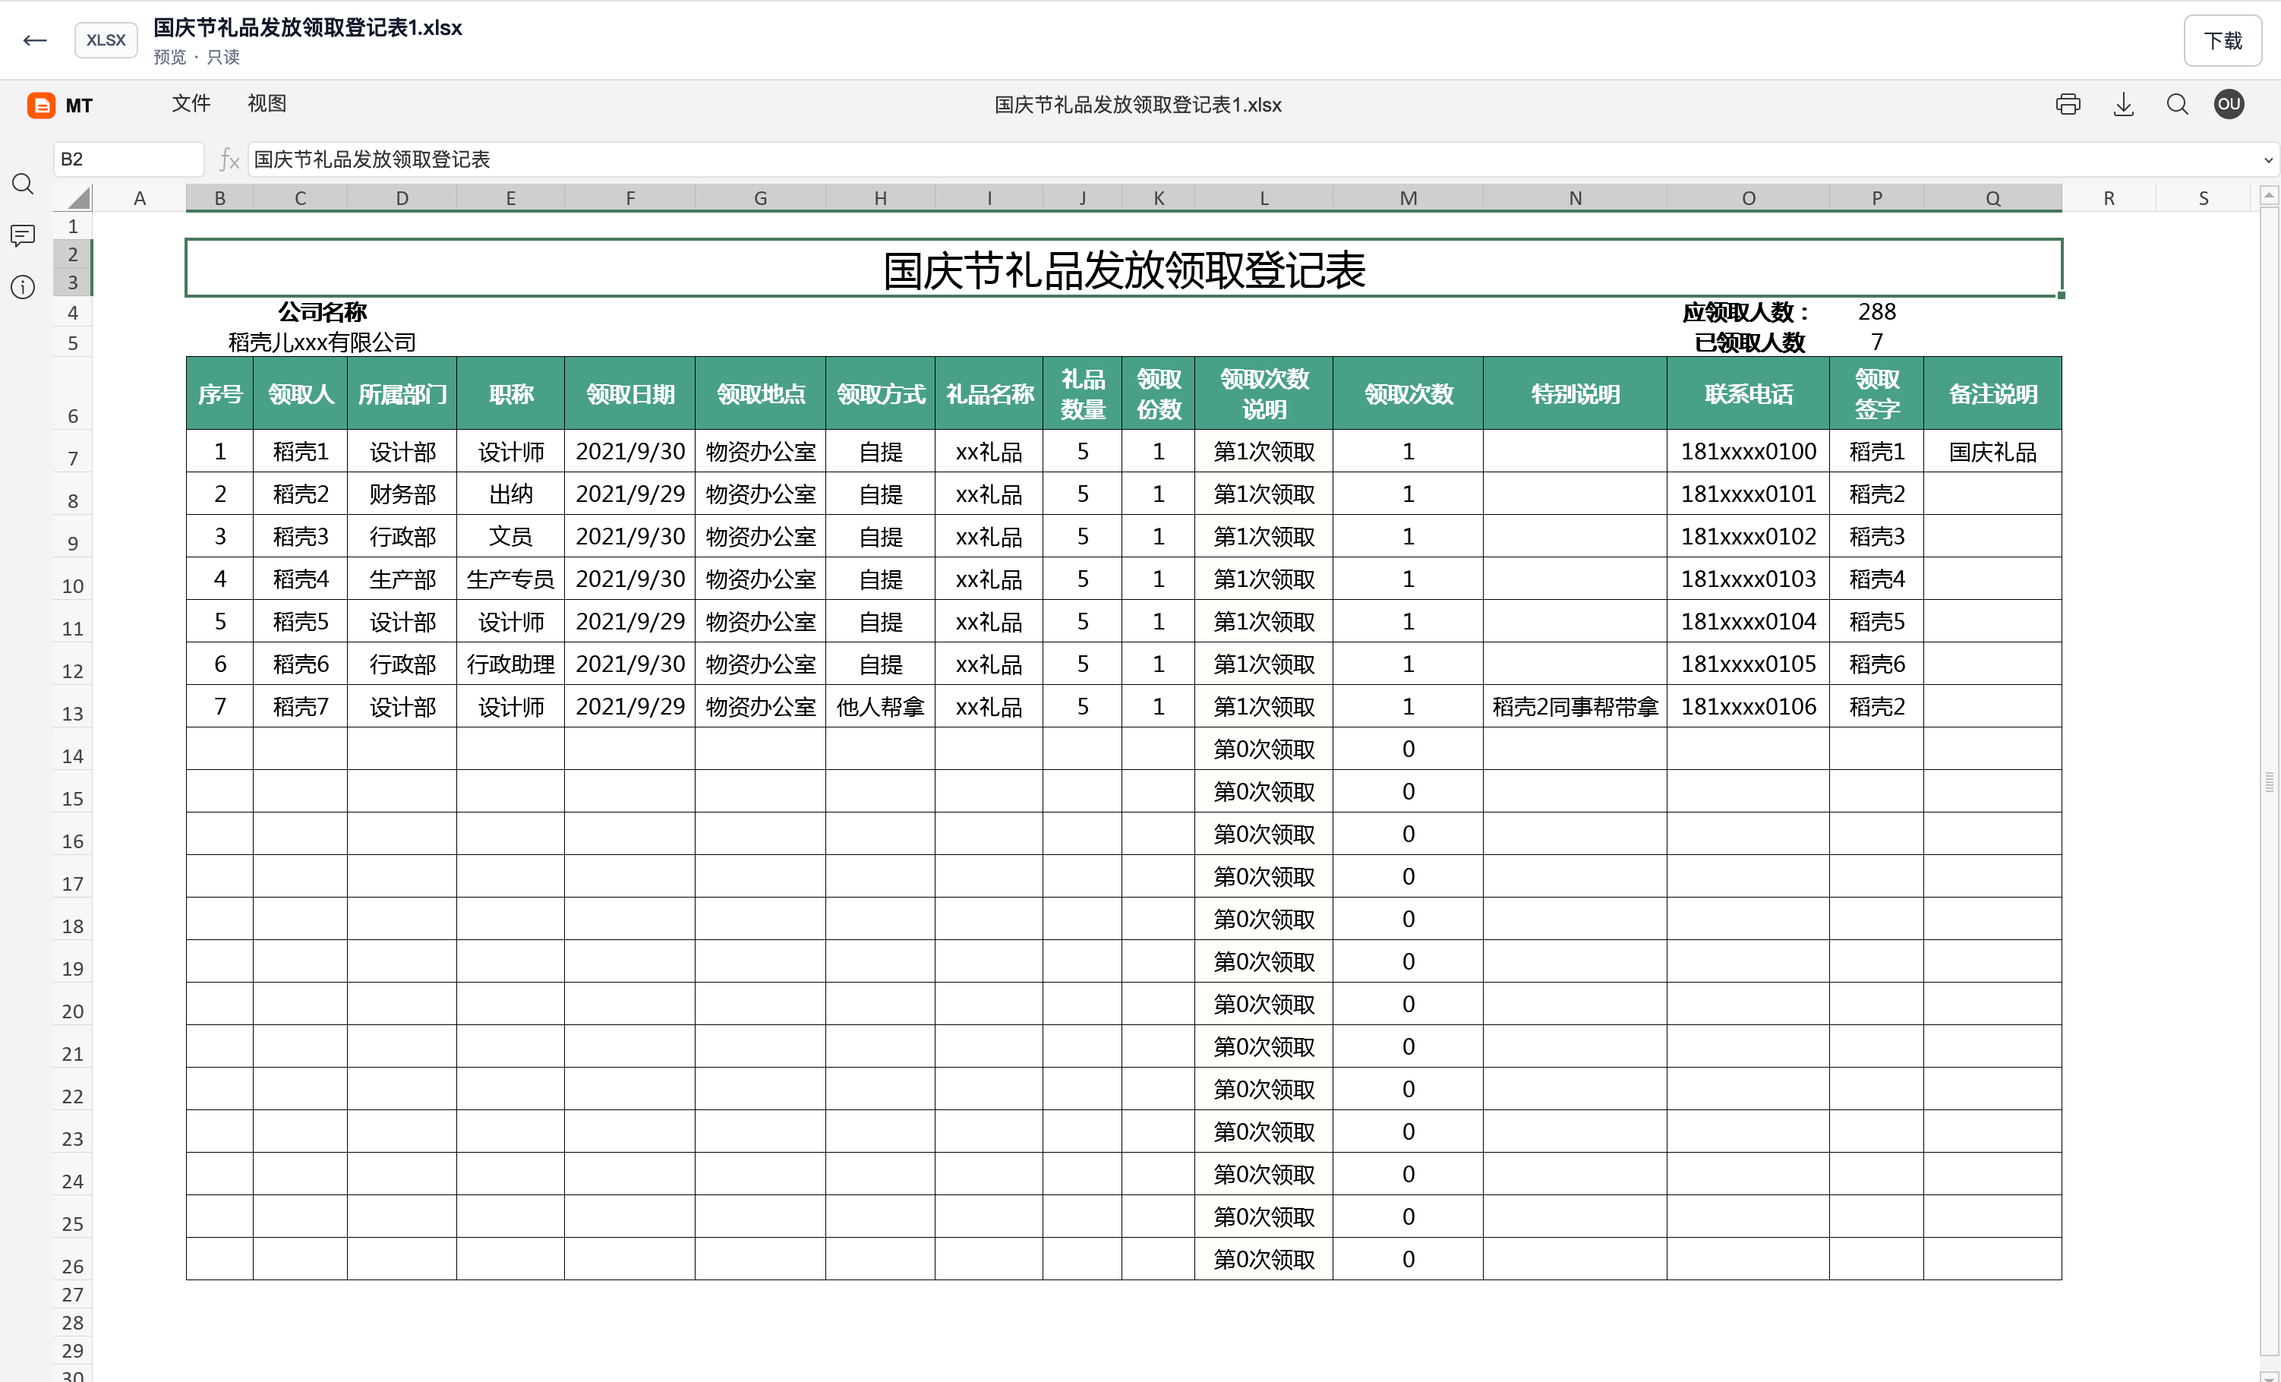The image size is (2281, 1382).
Task: Open the OU user avatar
Action: tap(2229, 104)
